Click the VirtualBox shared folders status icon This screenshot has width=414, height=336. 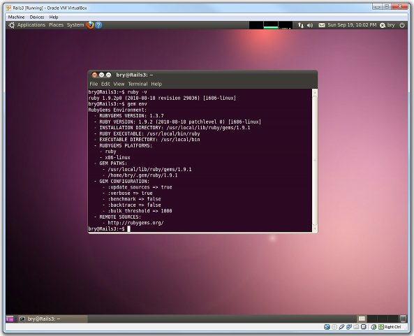click(356, 328)
